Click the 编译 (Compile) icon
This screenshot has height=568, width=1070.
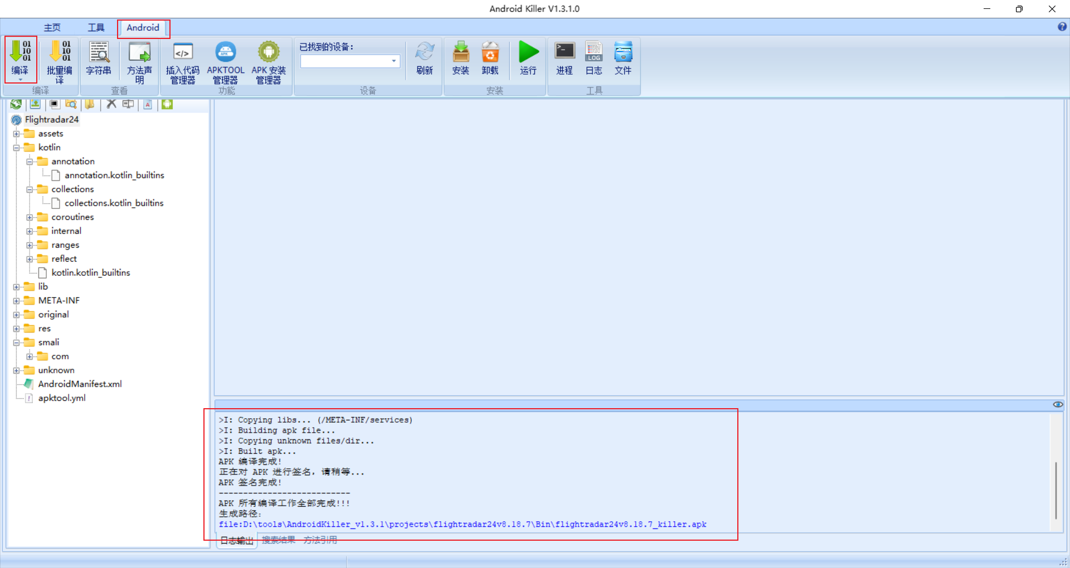(x=21, y=58)
